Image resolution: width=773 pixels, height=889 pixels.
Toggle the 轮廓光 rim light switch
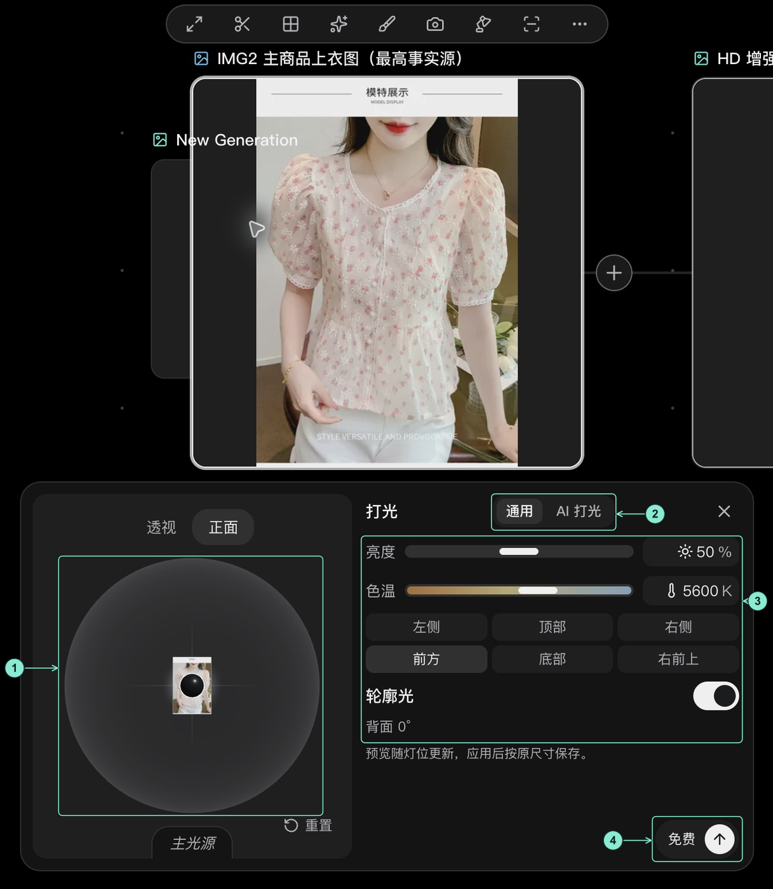pos(716,696)
